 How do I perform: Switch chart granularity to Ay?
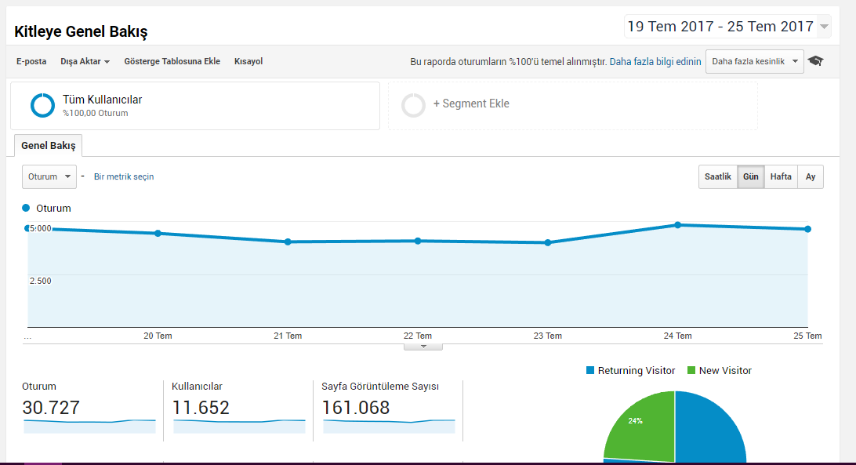(811, 176)
